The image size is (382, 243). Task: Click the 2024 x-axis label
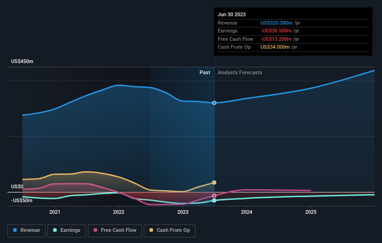[x=247, y=212]
